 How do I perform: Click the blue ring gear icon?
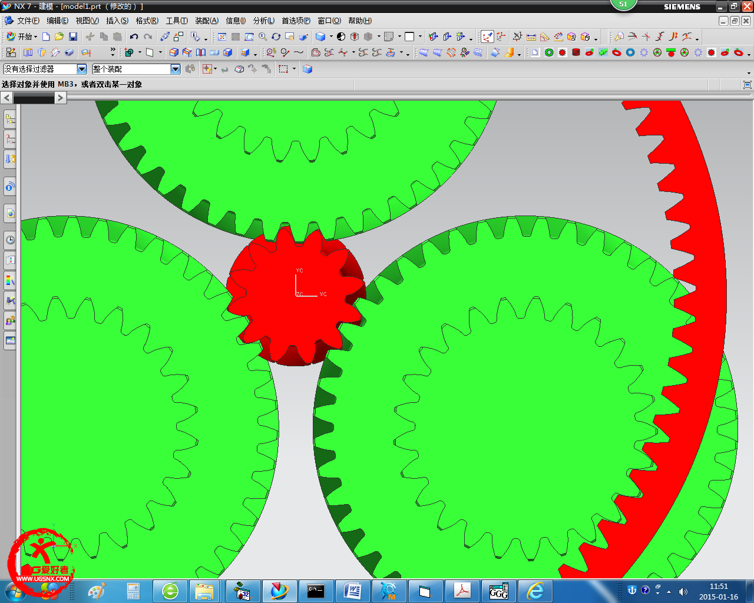pos(630,52)
